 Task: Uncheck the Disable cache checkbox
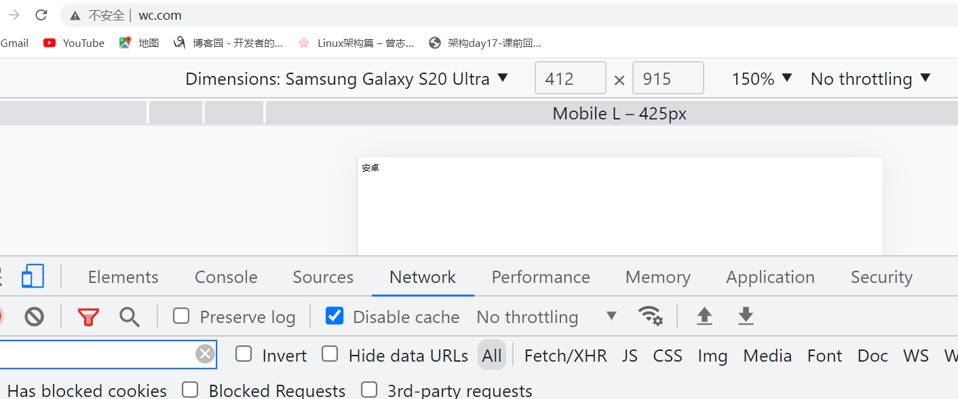tap(334, 316)
